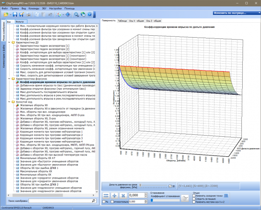Increase main value with spinner up arrow

(146, 194)
